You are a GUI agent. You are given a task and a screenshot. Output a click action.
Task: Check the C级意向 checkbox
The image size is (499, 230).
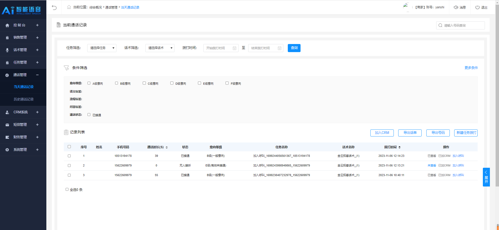point(144,83)
